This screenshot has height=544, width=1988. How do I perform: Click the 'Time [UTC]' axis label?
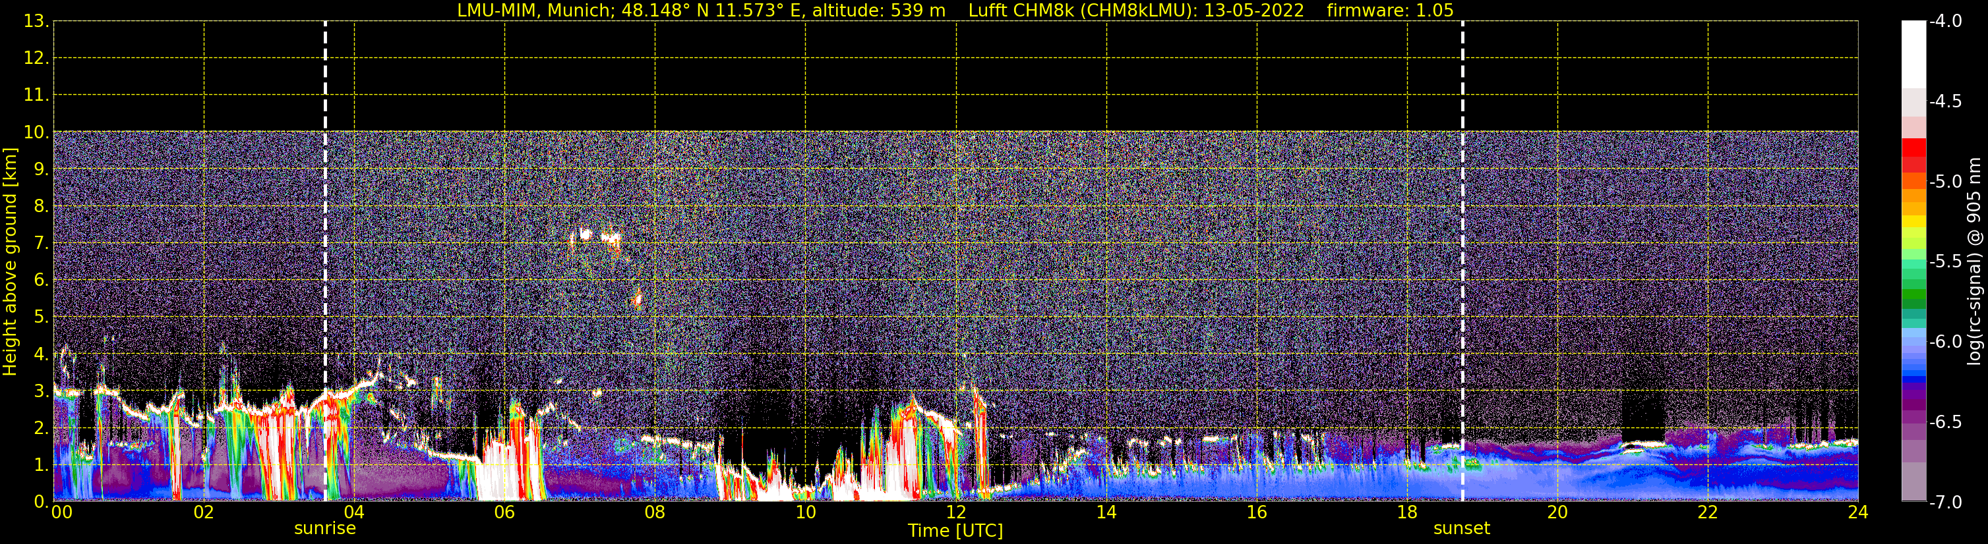[x=955, y=531]
